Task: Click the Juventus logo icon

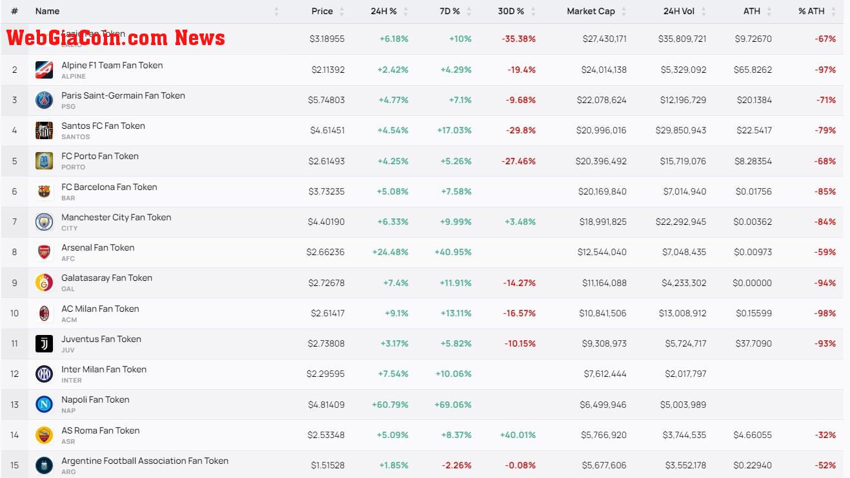Action: [44, 343]
